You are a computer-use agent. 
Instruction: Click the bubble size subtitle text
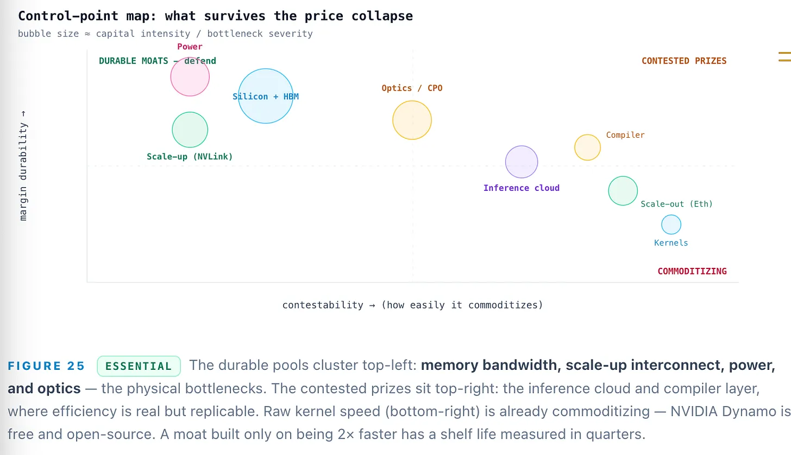click(x=165, y=34)
